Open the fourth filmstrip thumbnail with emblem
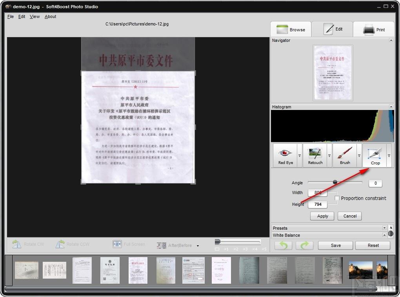 pos(110,270)
